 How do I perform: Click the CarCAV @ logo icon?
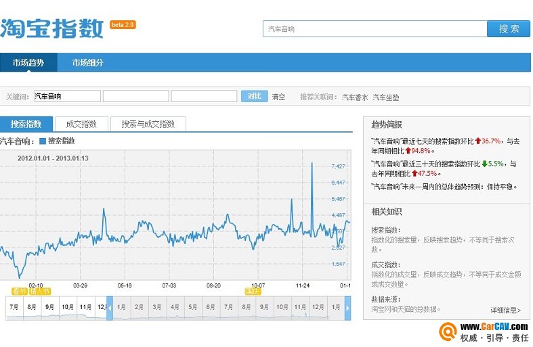coord(448,331)
